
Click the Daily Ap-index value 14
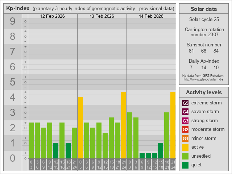click(203, 67)
